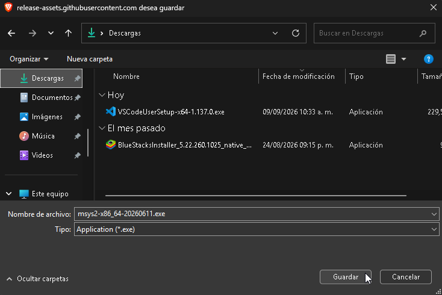Click the pin icon next to Documentos

click(x=77, y=98)
